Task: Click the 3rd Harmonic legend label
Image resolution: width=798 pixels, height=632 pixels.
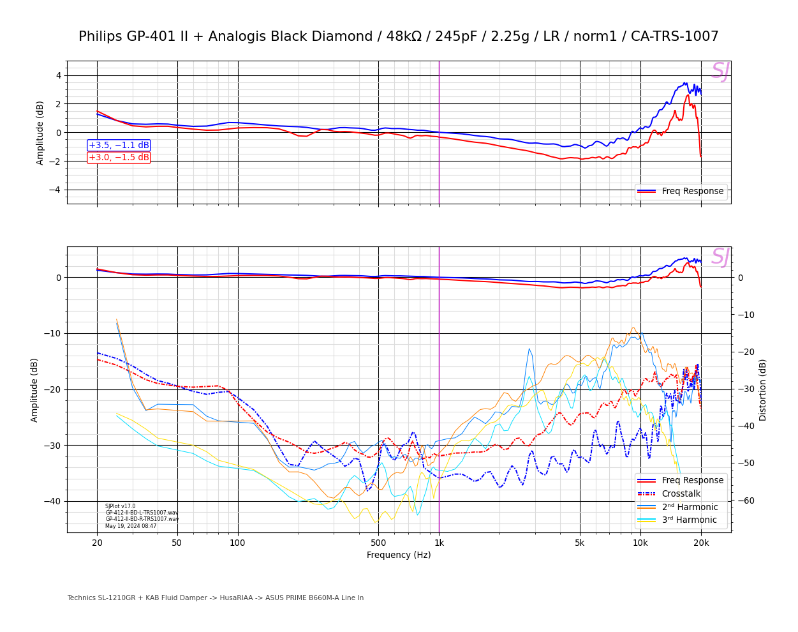Action: [x=689, y=520]
